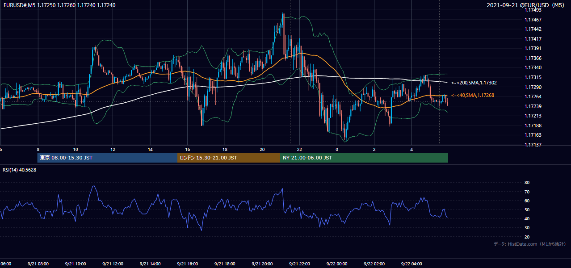Click hour label 14 under price chart
This screenshot has width=571, height=268.
[150, 150]
